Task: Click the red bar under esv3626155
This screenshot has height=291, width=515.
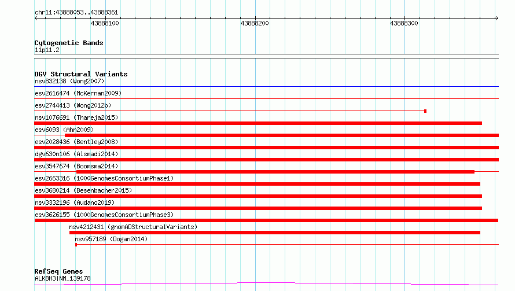Action: (266, 220)
